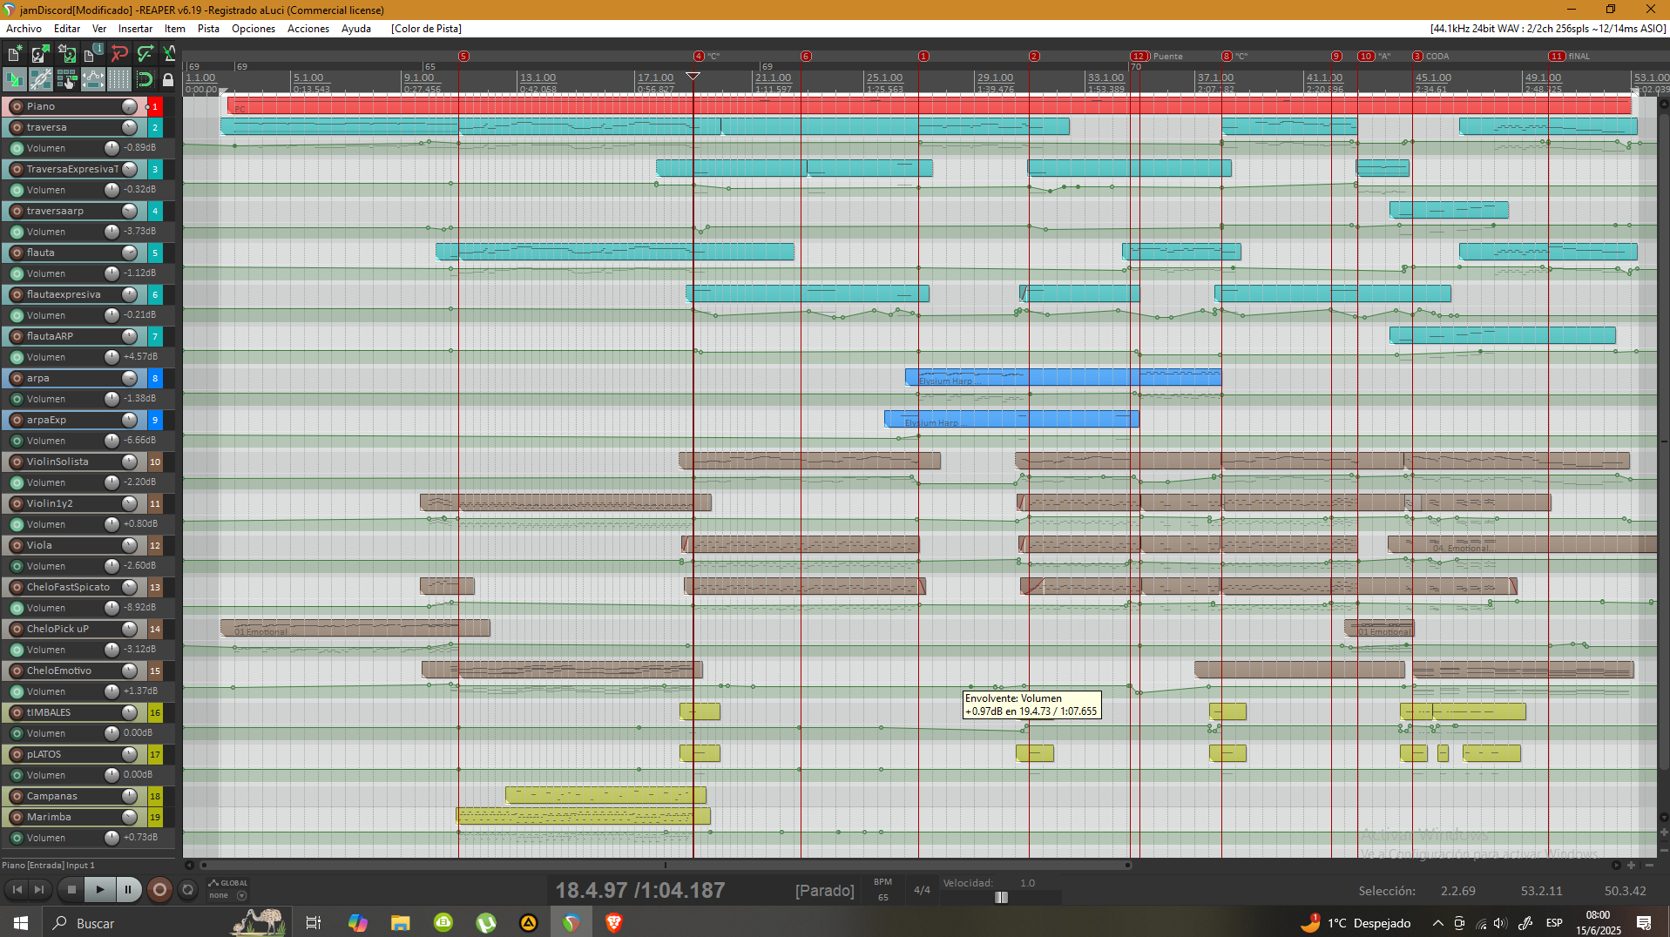Toggle the Marimba Volumen envelope arm button
The width and height of the screenshot is (1670, 937).
[x=16, y=838]
